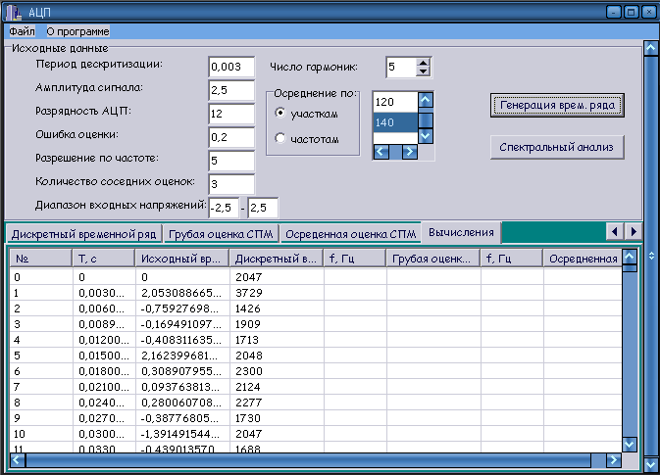The width and height of the screenshot is (660, 475).
Task: Open the Файл menu
Action: coord(22,31)
